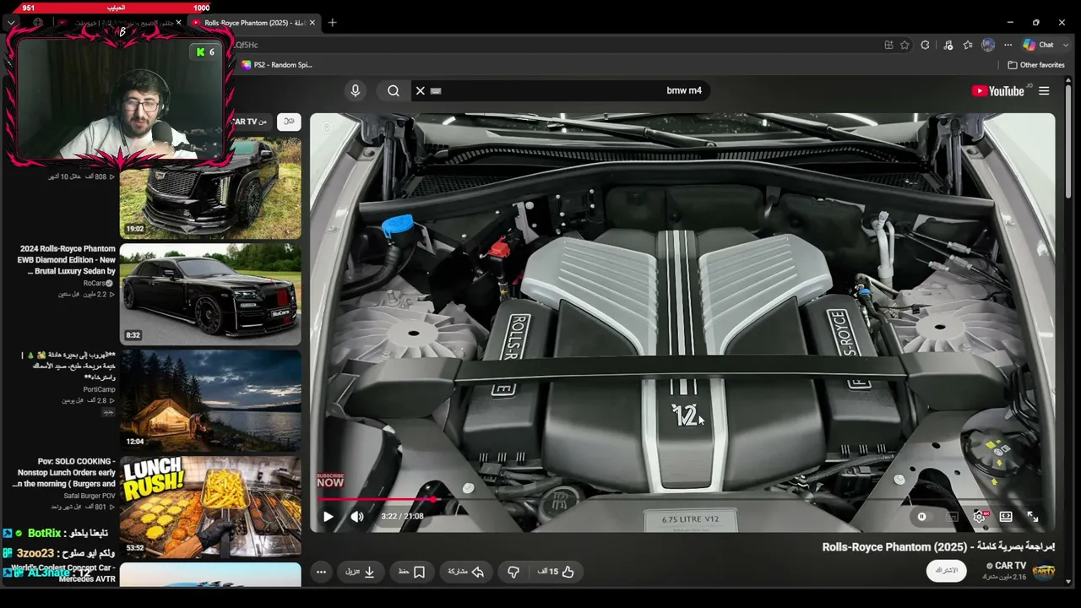Click the 3:22 / 21:08 time display
Image resolution: width=1081 pixels, height=608 pixels.
[402, 517]
